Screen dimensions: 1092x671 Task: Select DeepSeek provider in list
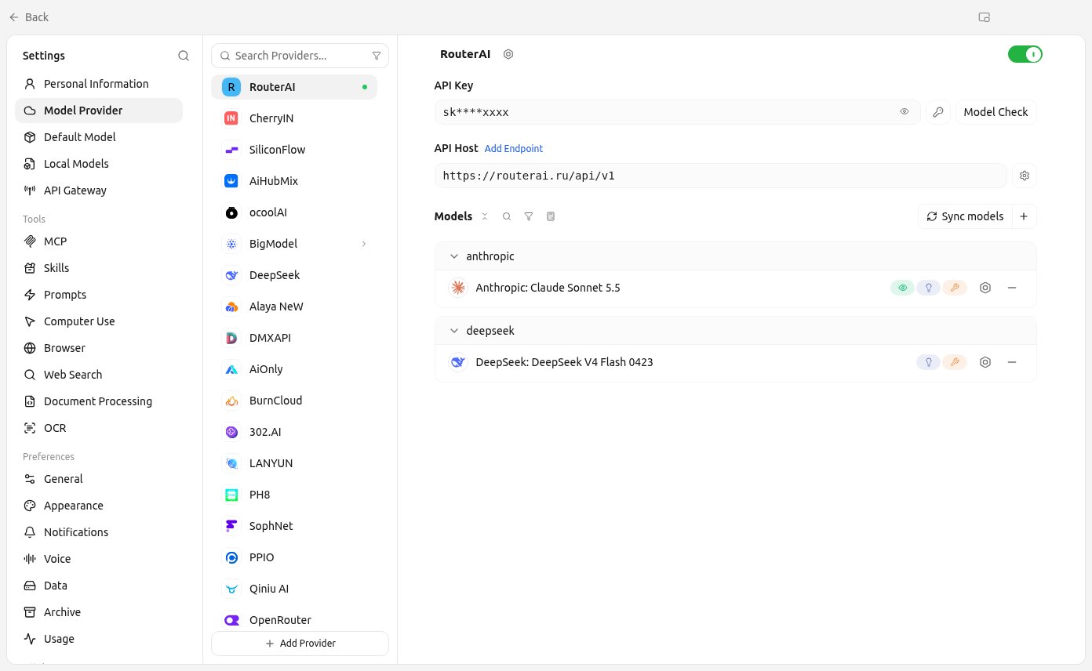click(294, 275)
